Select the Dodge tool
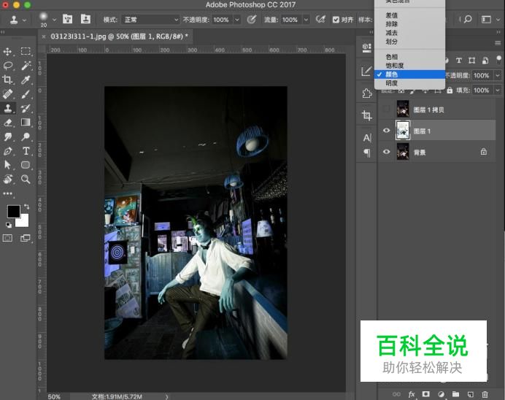 (x=26, y=137)
